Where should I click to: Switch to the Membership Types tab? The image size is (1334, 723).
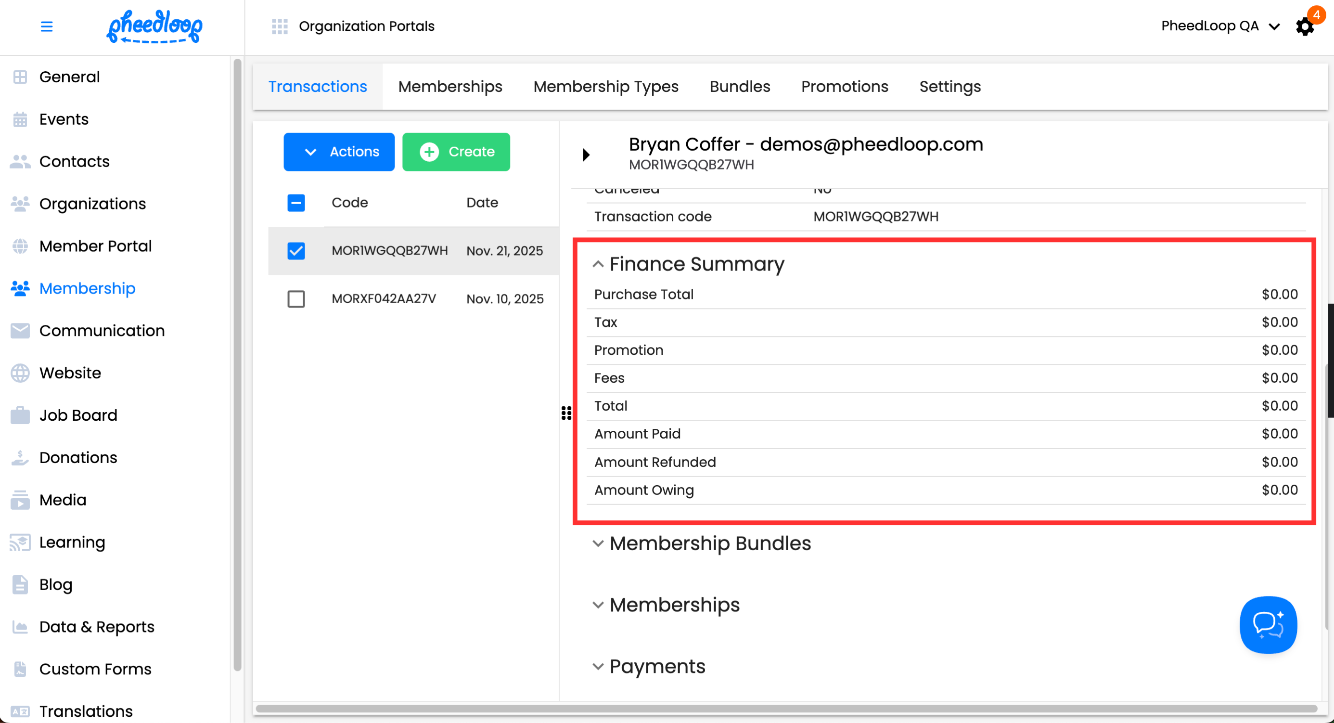tap(605, 87)
